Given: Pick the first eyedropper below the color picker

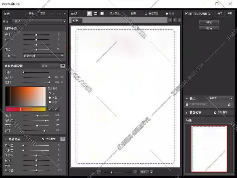Looking at the screenshot, I should 50,109.
